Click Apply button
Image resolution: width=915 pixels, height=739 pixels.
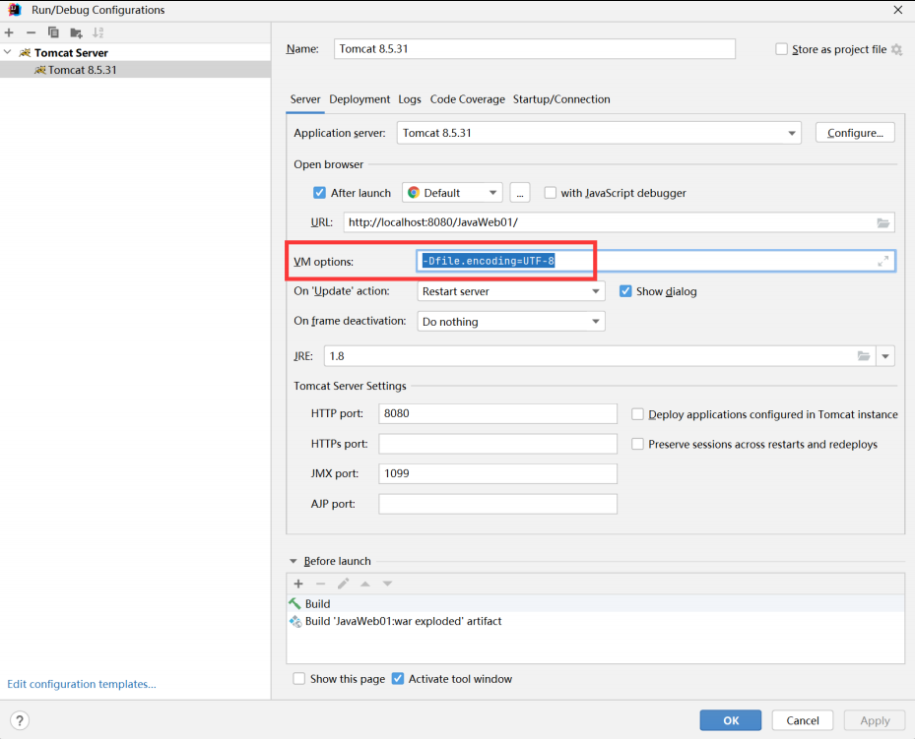tap(875, 720)
